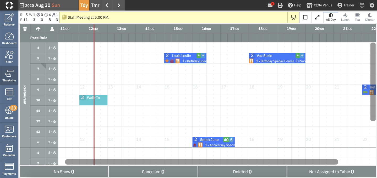Screen dimensions: 377x178
Task: Open the C@fe Venus shop menu
Action: (319, 5)
